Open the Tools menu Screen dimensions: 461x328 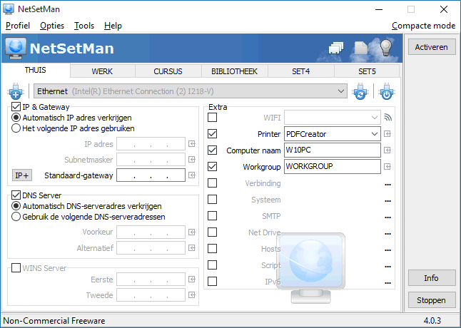point(84,26)
